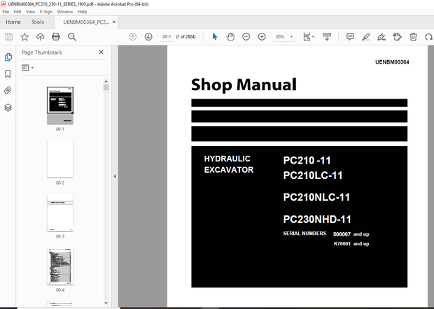Click the Save file icon
Image resolution: width=434 pixels, height=309 pixels.
(9, 37)
